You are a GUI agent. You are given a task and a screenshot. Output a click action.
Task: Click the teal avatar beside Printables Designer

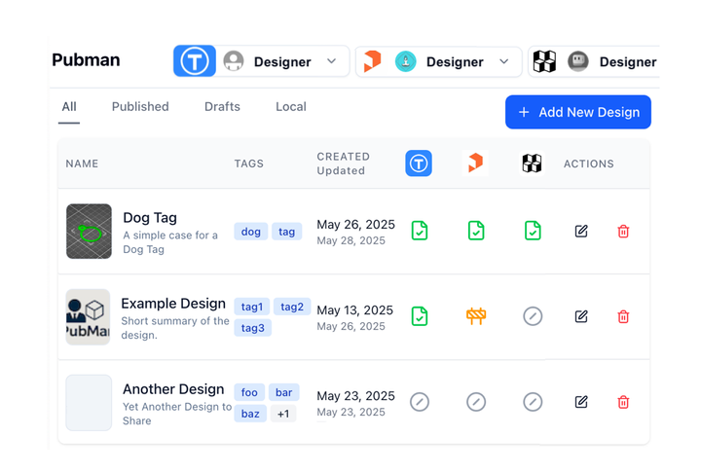coord(405,61)
